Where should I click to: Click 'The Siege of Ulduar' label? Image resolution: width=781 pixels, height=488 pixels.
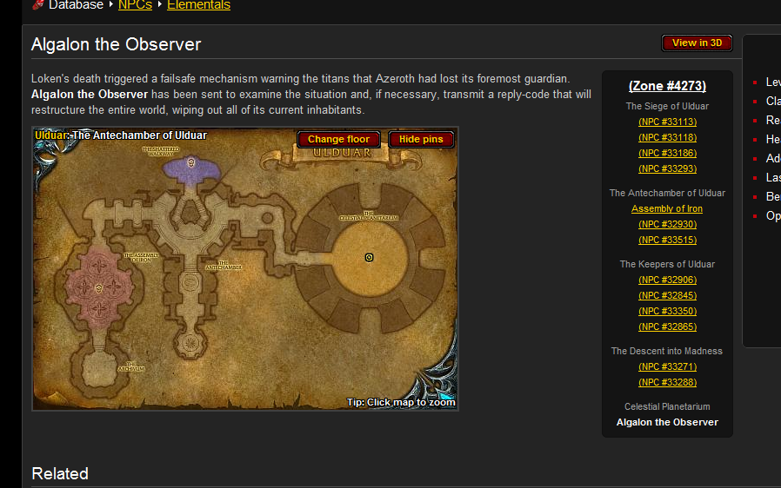(x=667, y=106)
